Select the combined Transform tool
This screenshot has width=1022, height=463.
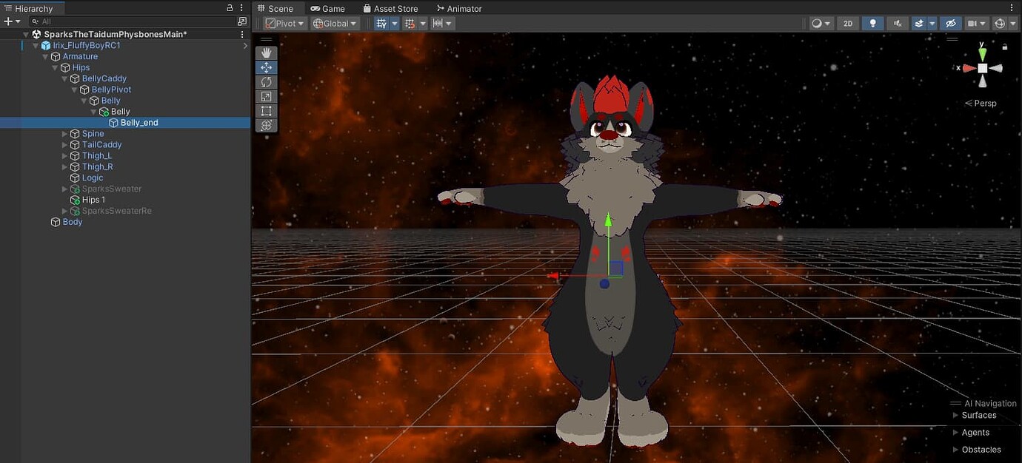267,125
